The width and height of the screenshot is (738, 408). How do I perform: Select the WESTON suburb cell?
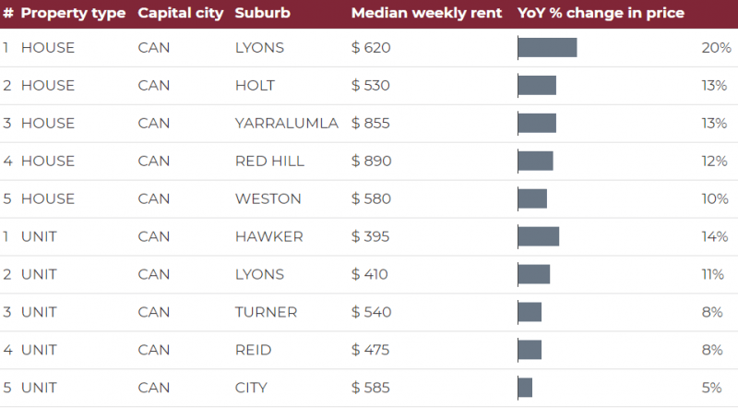[x=268, y=198]
